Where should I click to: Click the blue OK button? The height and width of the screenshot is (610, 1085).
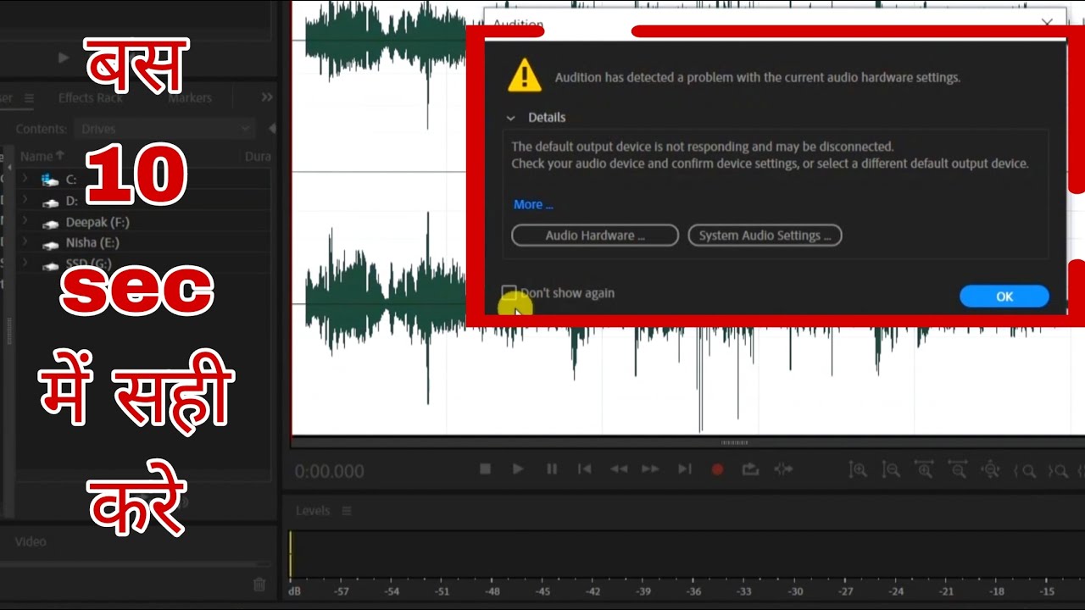point(1004,297)
